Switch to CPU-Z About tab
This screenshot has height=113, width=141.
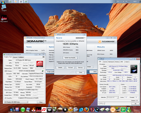click(127, 62)
